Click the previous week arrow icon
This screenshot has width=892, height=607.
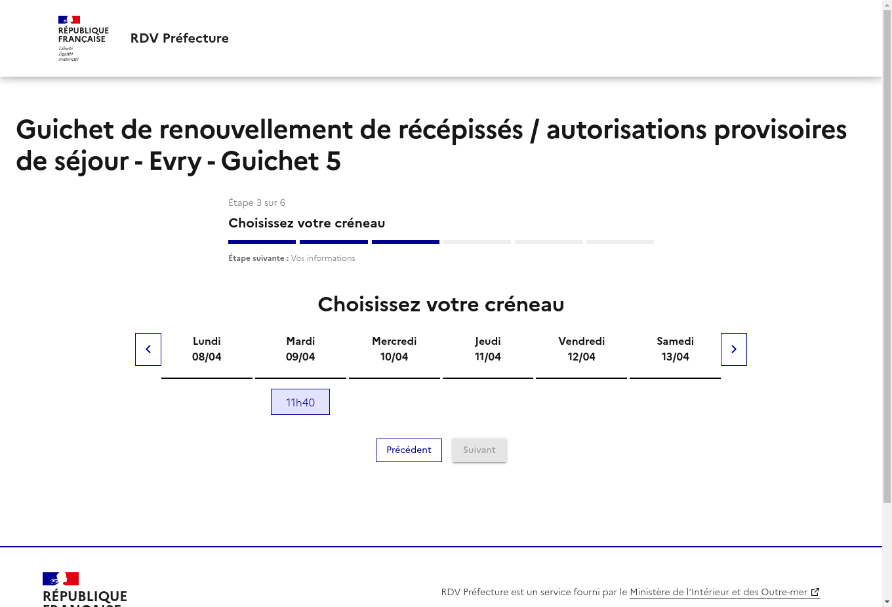pyautogui.click(x=148, y=349)
